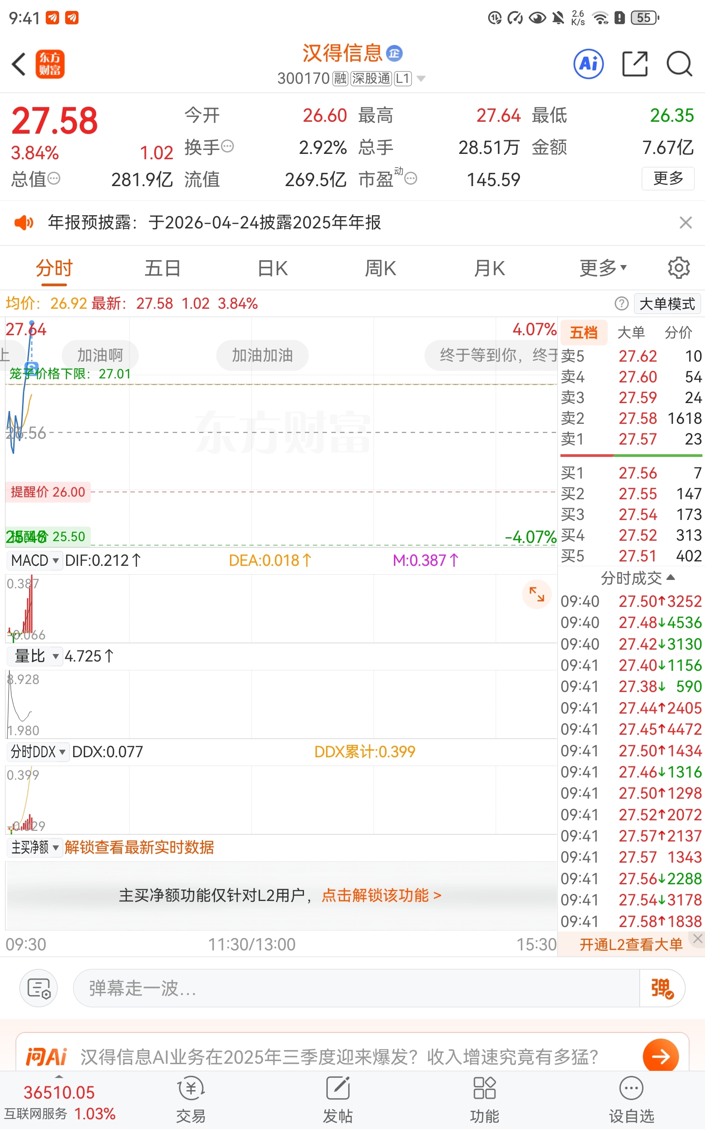Tap the back arrow icon
The width and height of the screenshot is (705, 1129).
(x=19, y=64)
